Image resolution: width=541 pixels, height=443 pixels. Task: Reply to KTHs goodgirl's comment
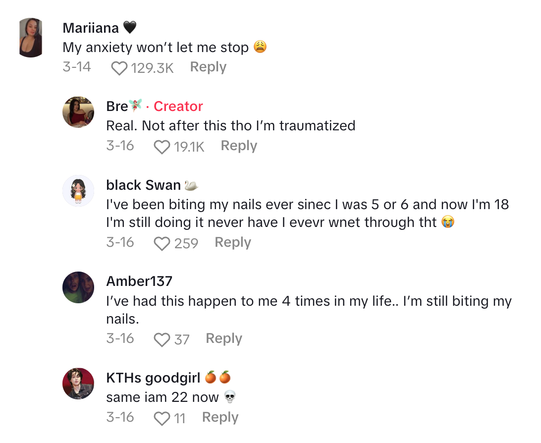pyautogui.click(x=220, y=417)
